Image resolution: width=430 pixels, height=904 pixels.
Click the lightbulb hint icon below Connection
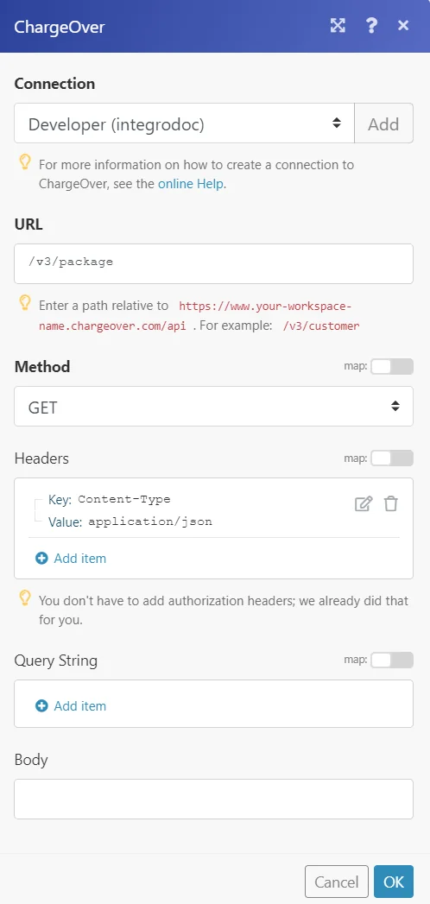pos(25,163)
